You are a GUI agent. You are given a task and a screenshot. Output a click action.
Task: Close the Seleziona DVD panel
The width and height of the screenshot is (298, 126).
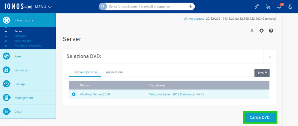click(x=269, y=57)
